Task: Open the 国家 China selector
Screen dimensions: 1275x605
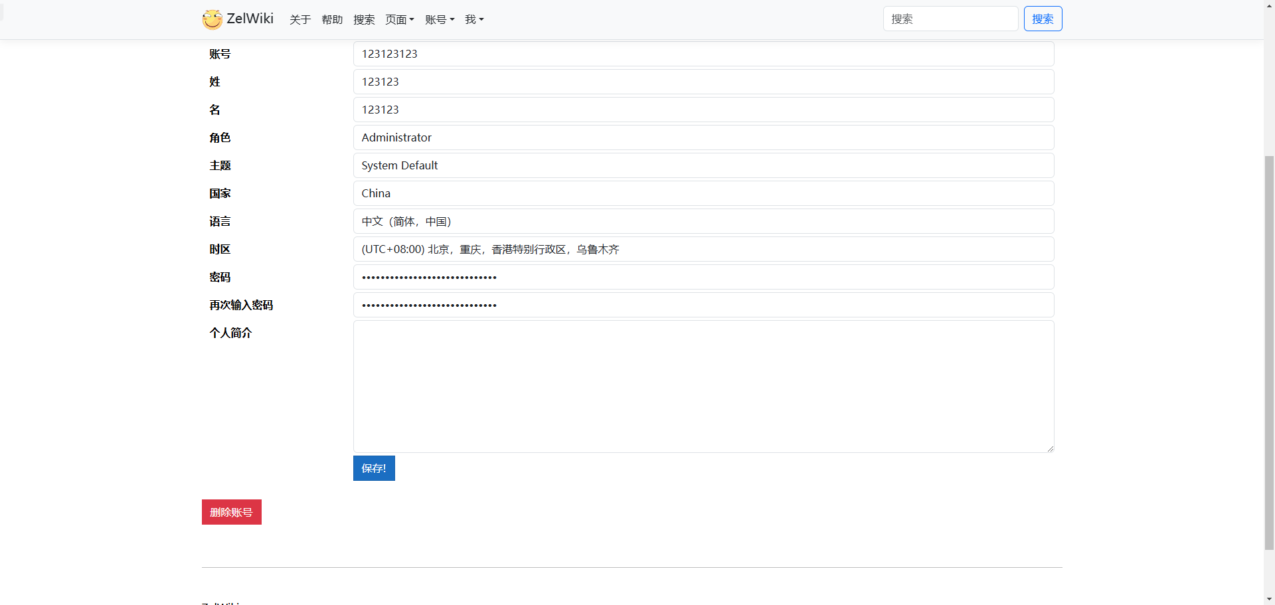Action: [703, 193]
